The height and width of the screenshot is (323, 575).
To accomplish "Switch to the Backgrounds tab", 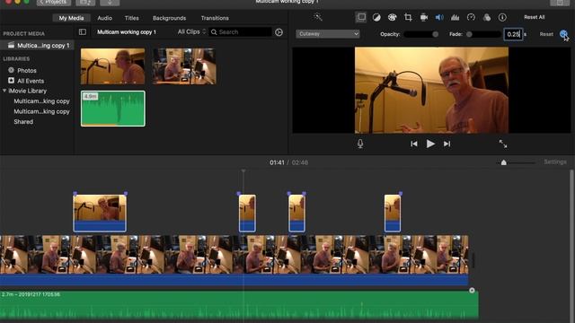I will 169,18.
